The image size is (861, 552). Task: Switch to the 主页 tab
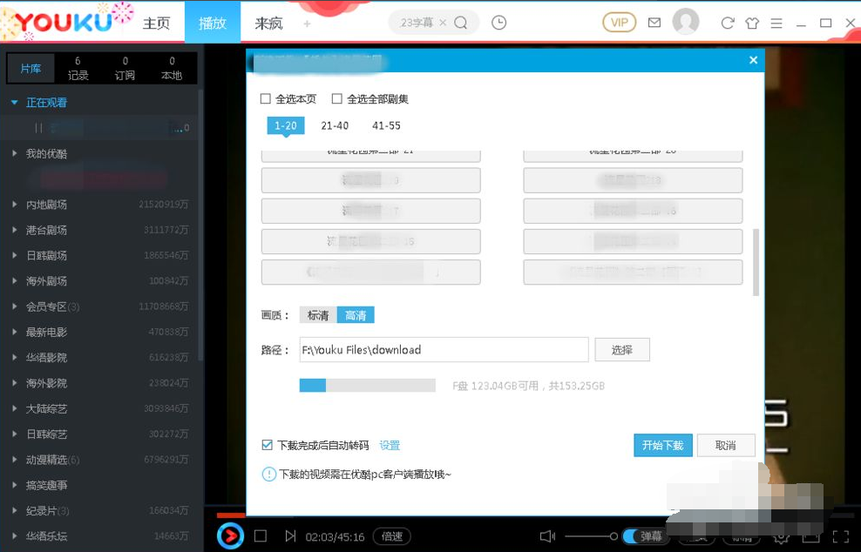(157, 24)
